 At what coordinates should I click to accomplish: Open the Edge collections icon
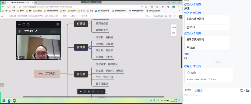(x=168, y=7)
